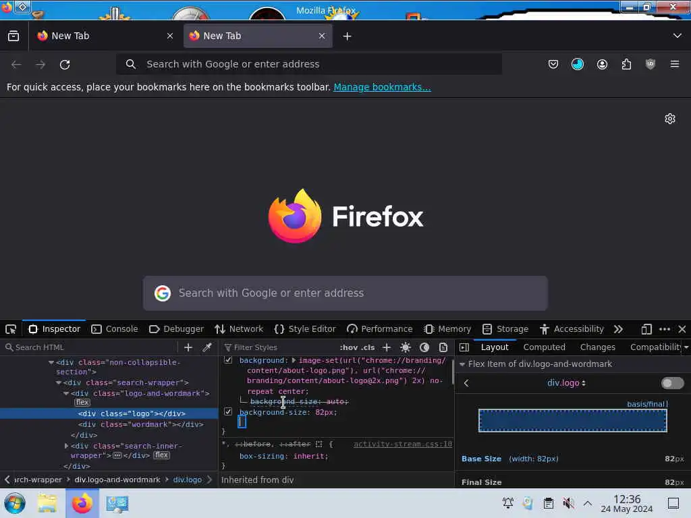Collapse the non-collapsible-section div node

pyautogui.click(x=51, y=362)
